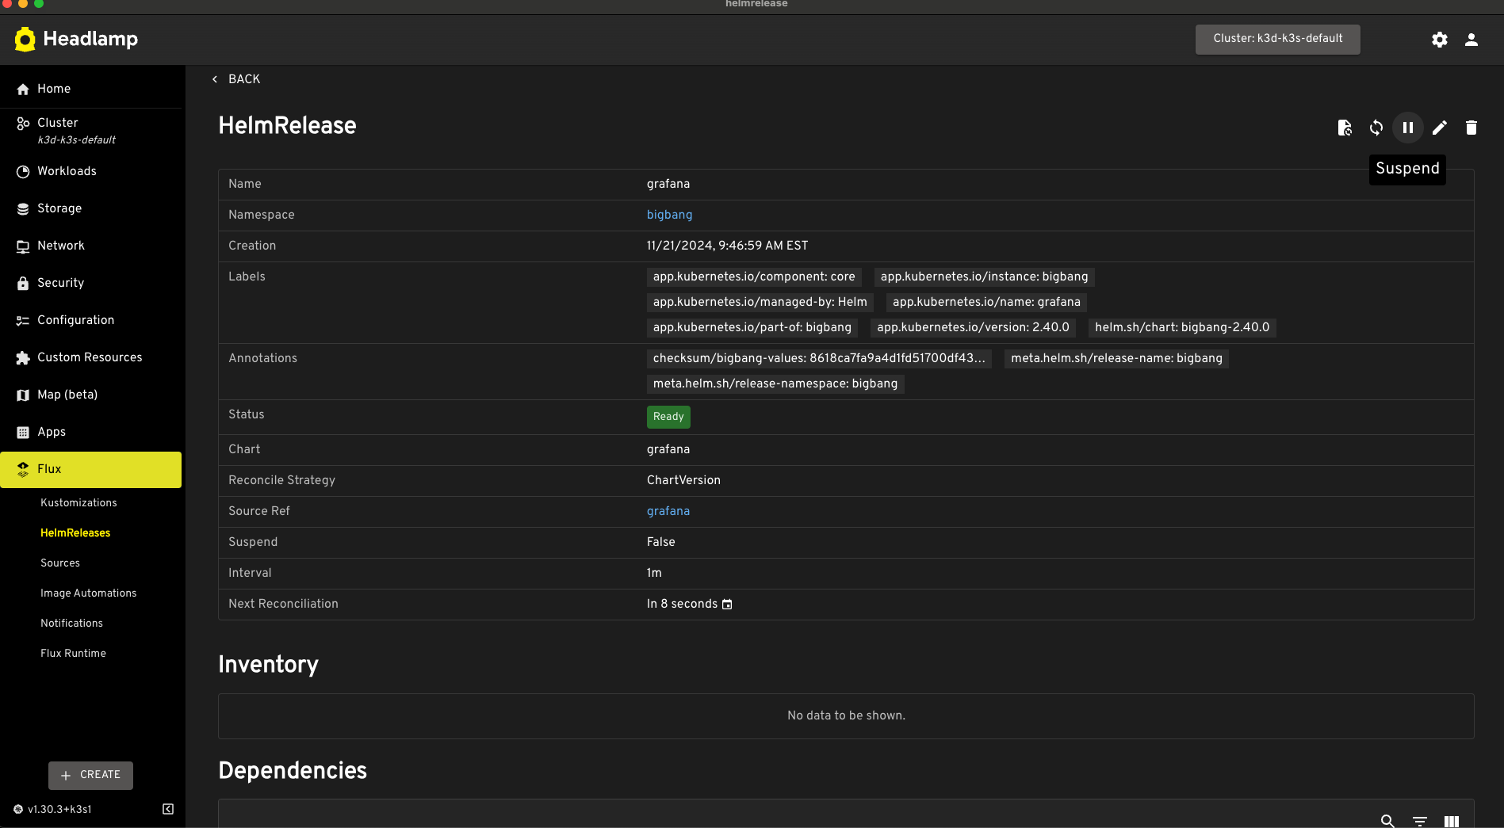Expand the Custom Resources section
This screenshot has height=828, width=1504.
pos(90,357)
